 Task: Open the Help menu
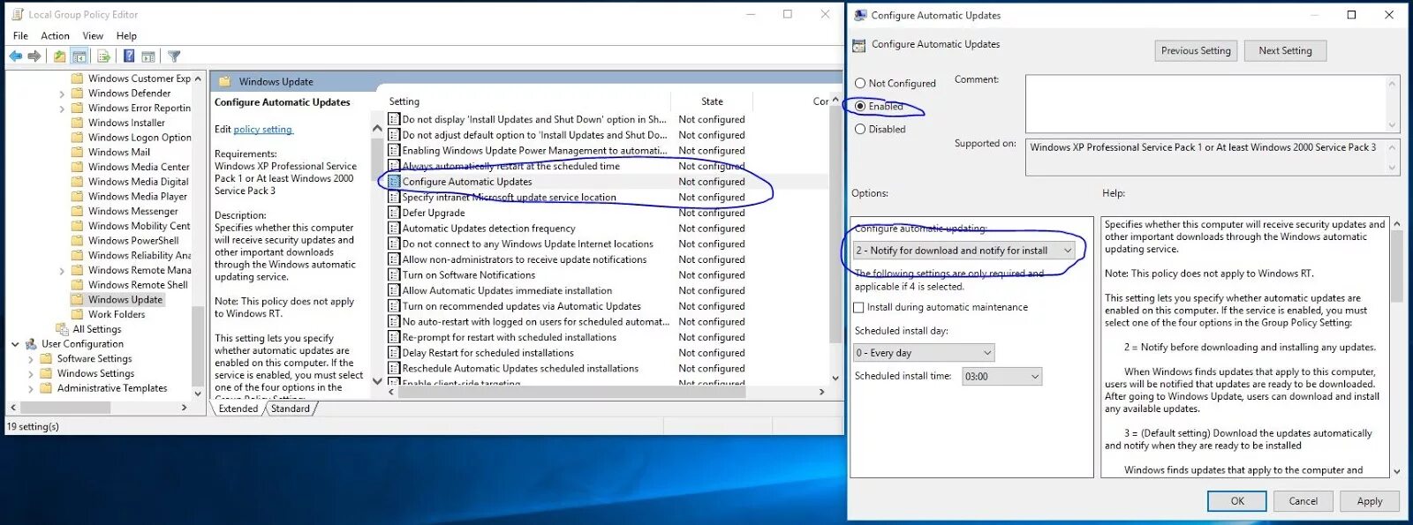pos(126,36)
